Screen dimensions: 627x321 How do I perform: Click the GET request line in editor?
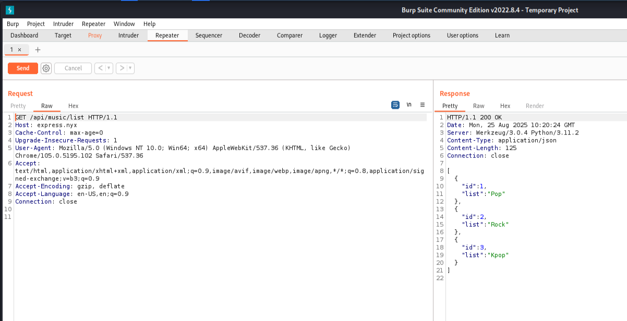pyautogui.click(x=66, y=118)
